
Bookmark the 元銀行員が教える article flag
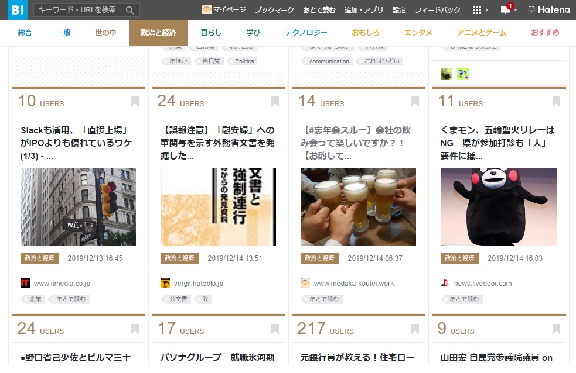pyautogui.click(x=415, y=329)
